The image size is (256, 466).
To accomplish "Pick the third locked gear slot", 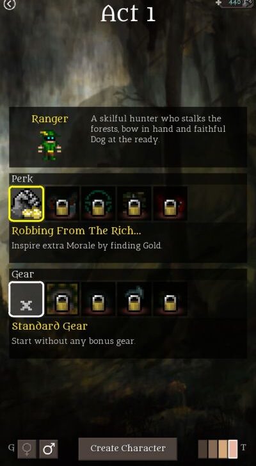I will (99, 300).
